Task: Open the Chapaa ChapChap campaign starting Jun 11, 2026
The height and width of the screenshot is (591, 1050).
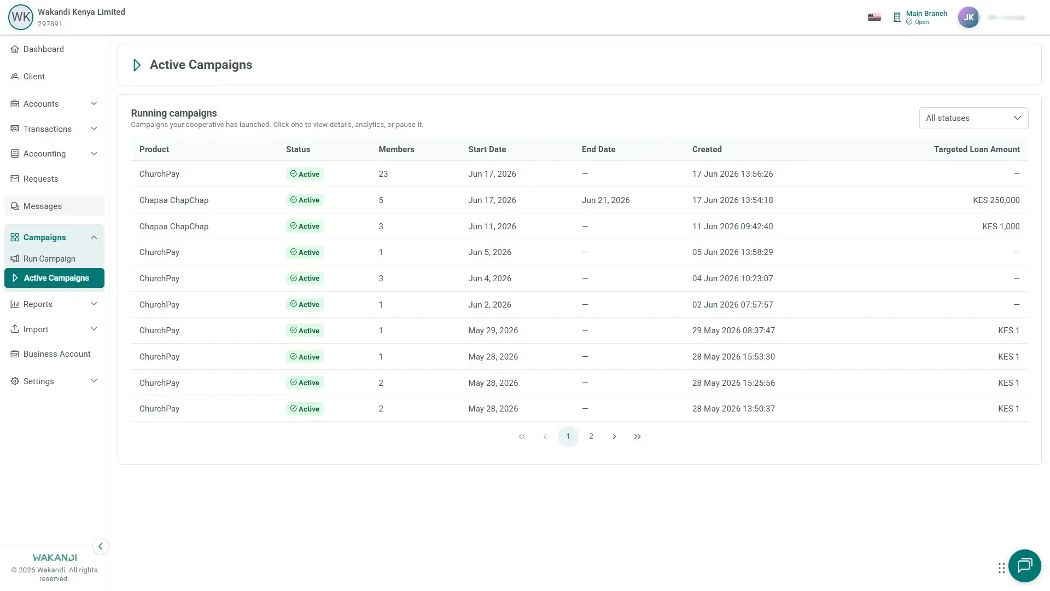Action: [579, 227]
